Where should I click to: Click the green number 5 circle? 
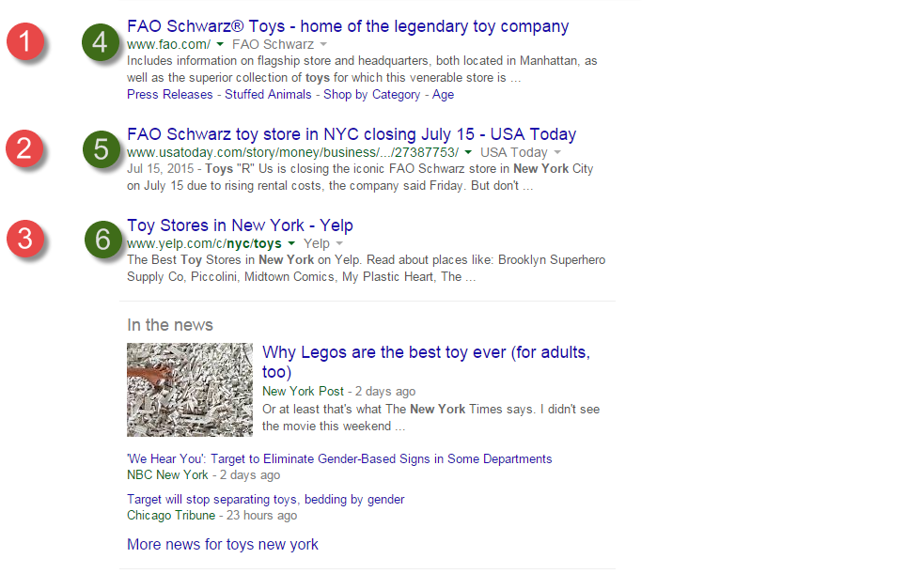coord(102,149)
